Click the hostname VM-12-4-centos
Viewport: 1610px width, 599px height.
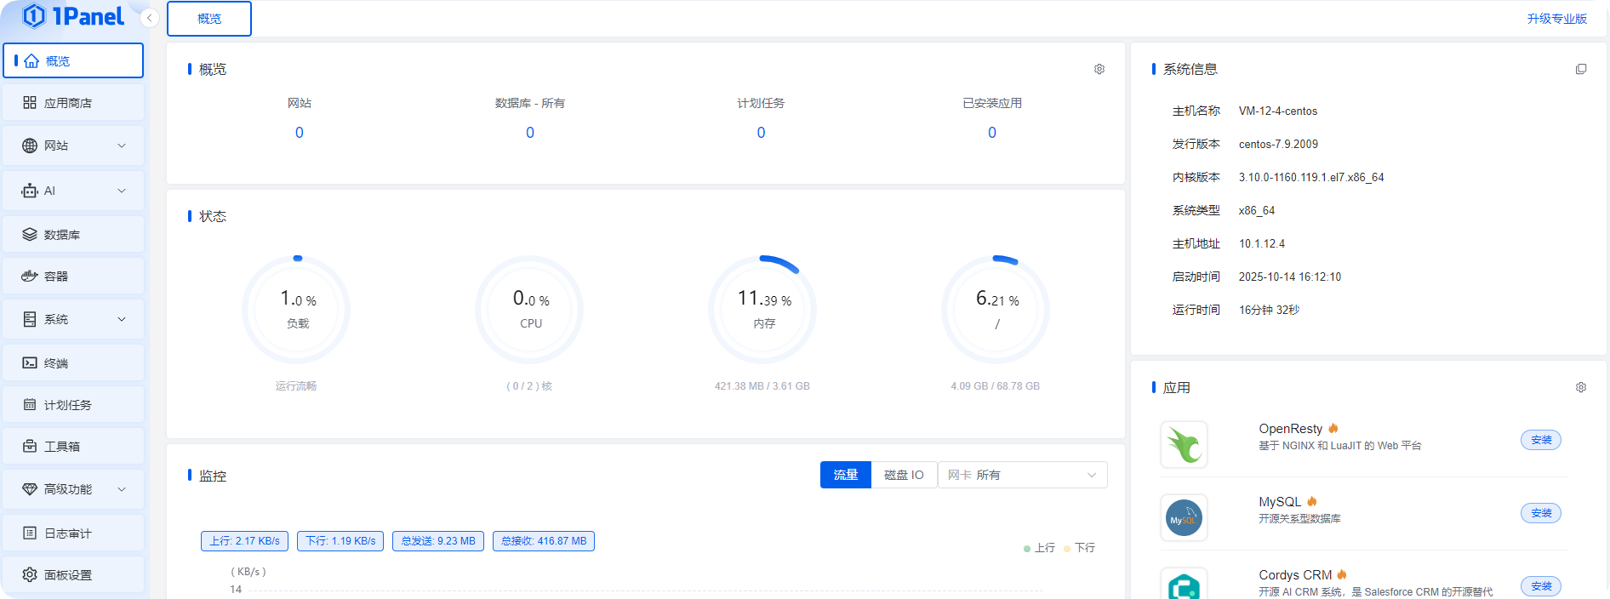coord(1278,111)
